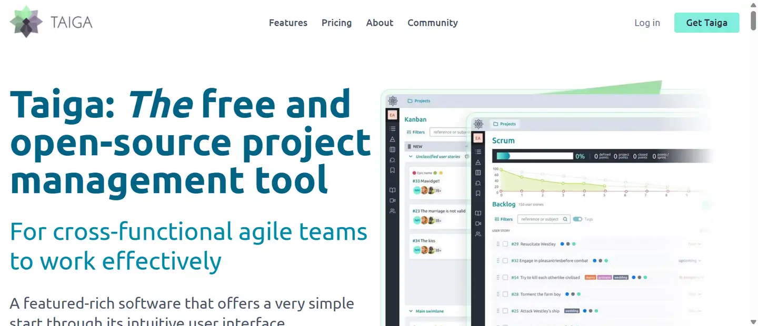The height and width of the screenshot is (326, 758).
Task: Click the video camera icon in Kanban sidebar
Action: tap(393, 200)
